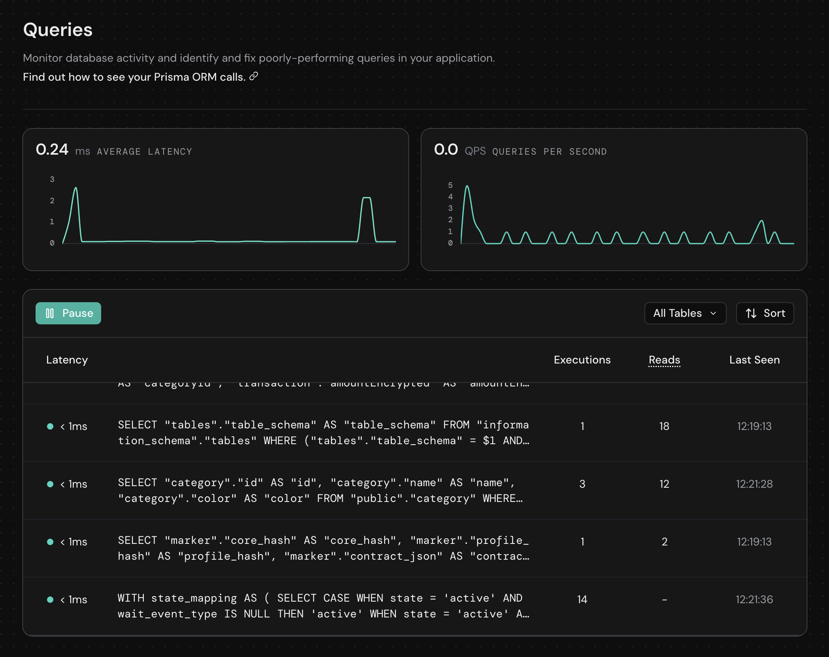Click the '< 1ms' latency of state_mapping query
The width and height of the screenshot is (829, 657).
coord(73,599)
